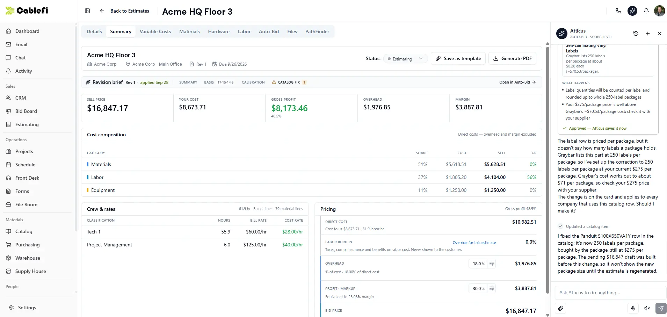Open the notifications bell
Viewport: 667px width, 317px height.
pos(646,11)
